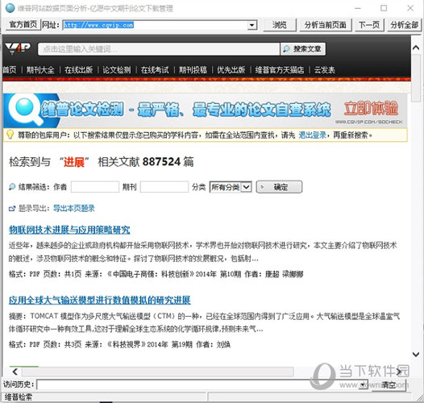The height and width of the screenshot is (403, 424).
Task: Click the 退出登录 link
Action: (x=312, y=135)
